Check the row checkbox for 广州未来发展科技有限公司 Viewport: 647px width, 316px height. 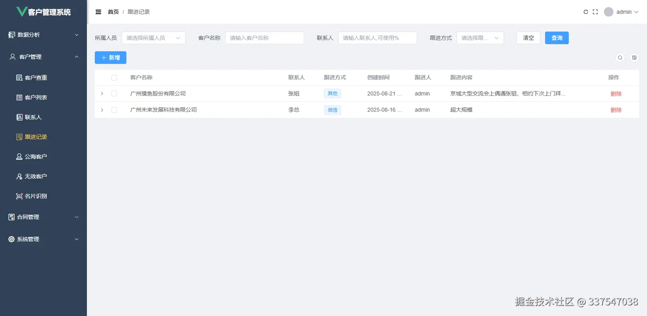point(114,110)
